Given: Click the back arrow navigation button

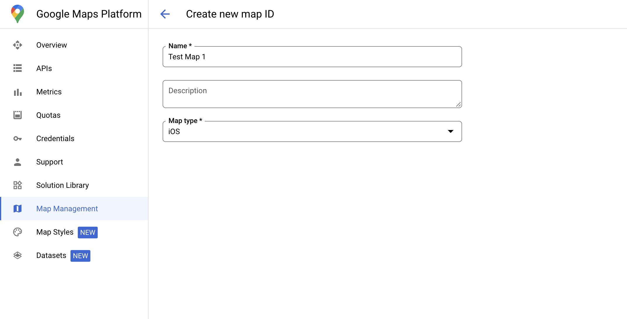Looking at the screenshot, I should coord(165,14).
